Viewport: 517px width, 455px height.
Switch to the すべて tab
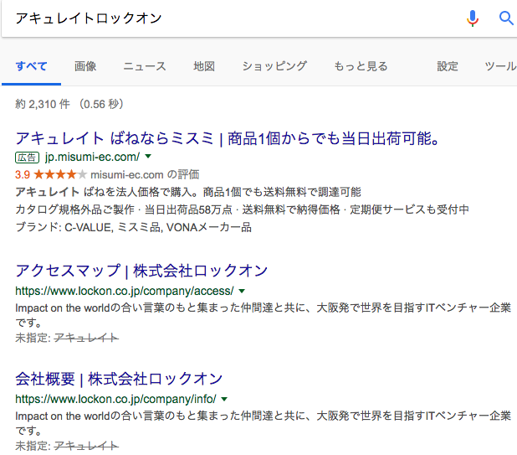[x=31, y=66]
